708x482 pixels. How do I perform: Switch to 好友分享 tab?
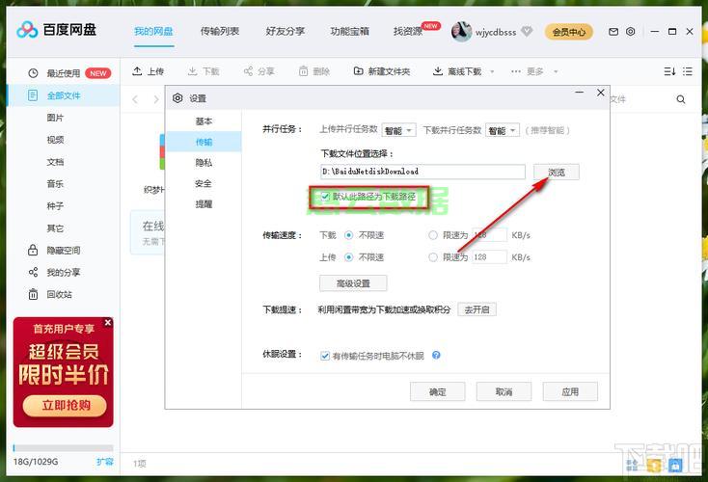(286, 31)
